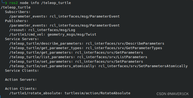Click the Action Clients: heading

(x=21, y=89)
